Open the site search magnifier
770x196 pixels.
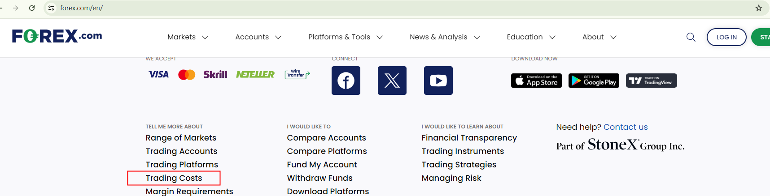tap(691, 37)
